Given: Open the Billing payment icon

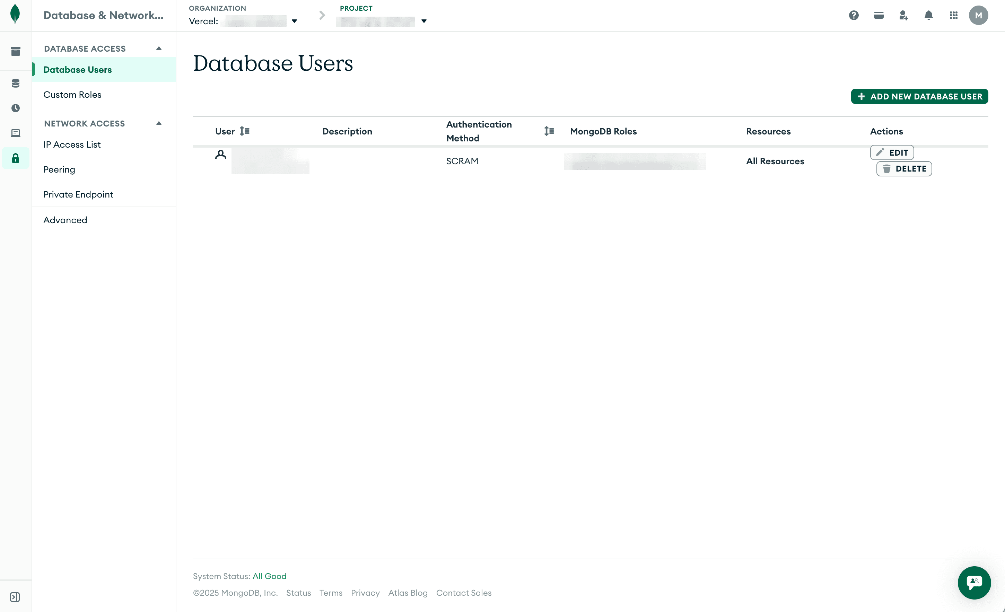Looking at the screenshot, I should click(x=878, y=15).
